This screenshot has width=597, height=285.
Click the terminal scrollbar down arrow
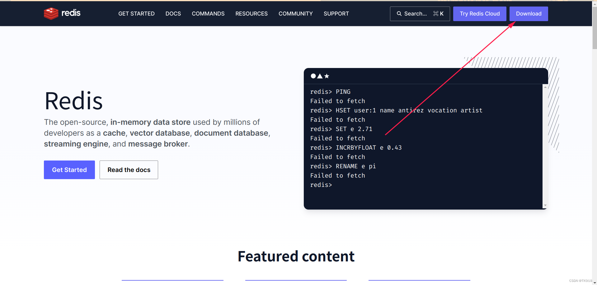pyautogui.click(x=545, y=205)
